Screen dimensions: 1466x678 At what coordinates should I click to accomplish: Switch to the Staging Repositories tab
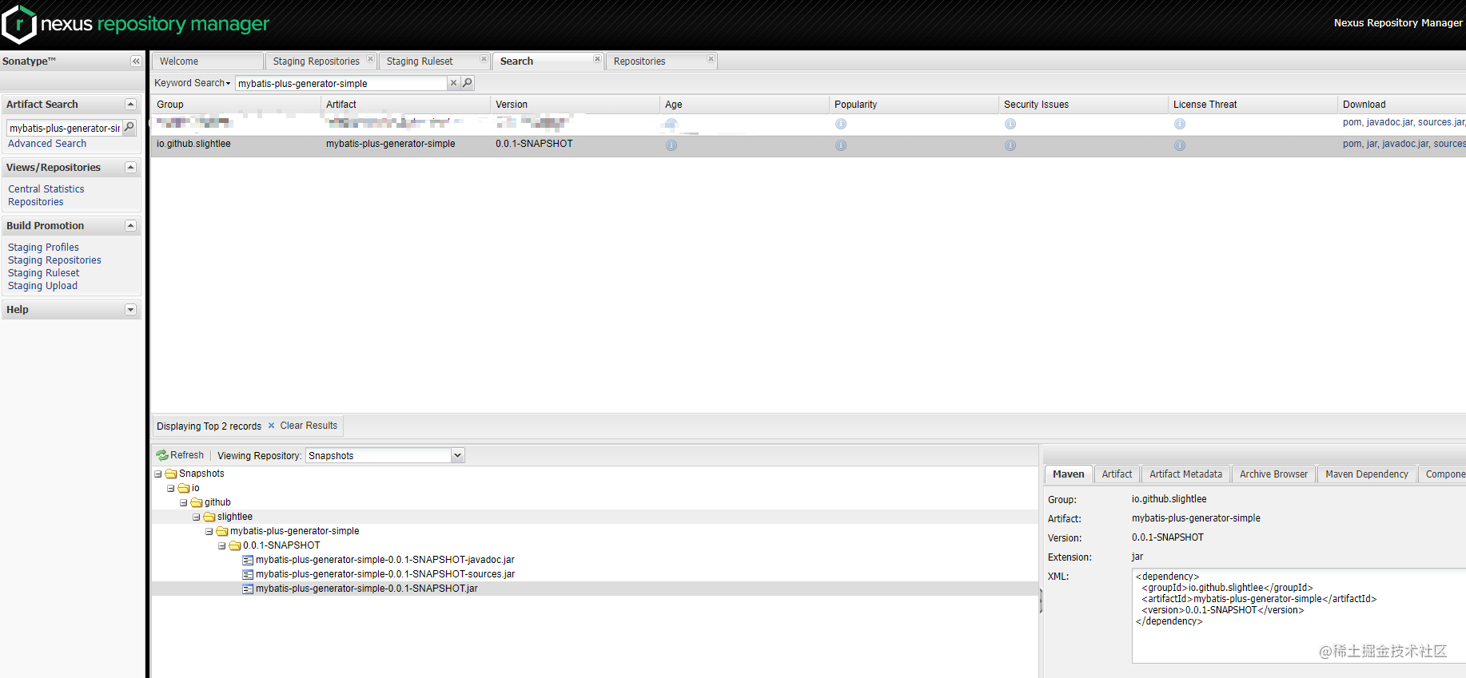click(x=317, y=61)
